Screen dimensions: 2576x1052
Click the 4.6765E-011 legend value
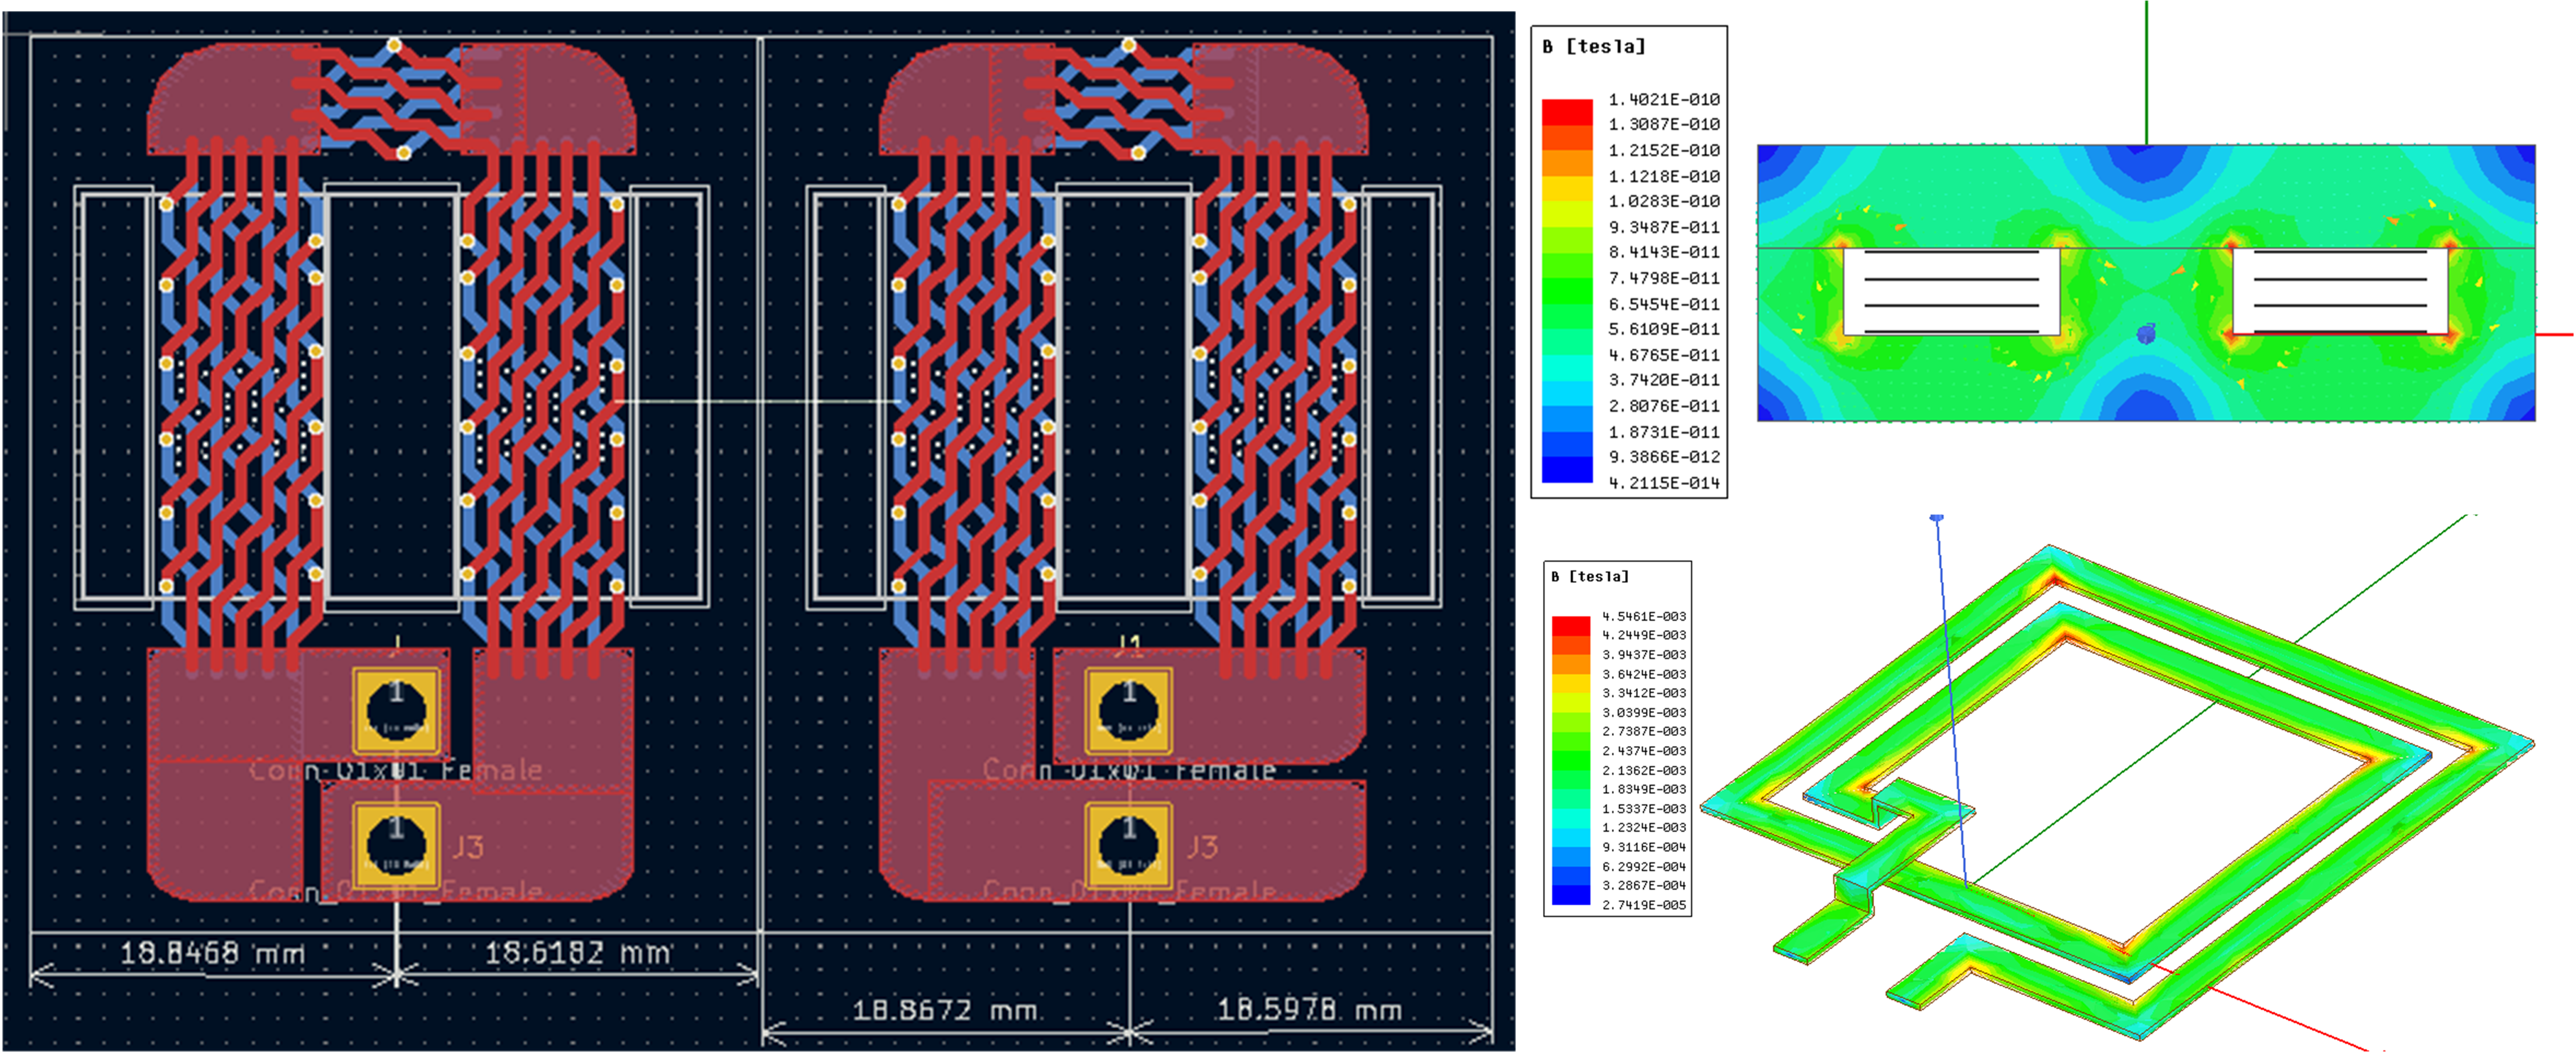(x=1664, y=355)
